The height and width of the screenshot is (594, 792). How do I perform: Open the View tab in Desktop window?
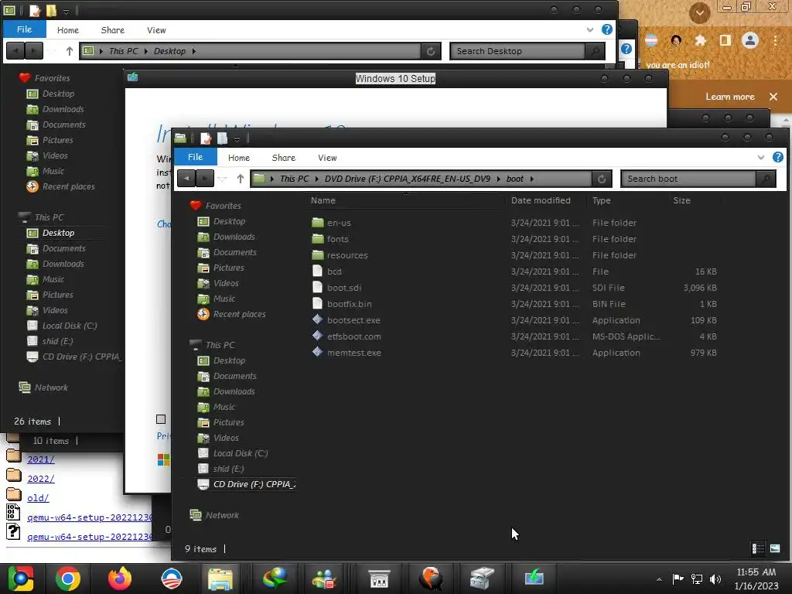click(x=156, y=30)
